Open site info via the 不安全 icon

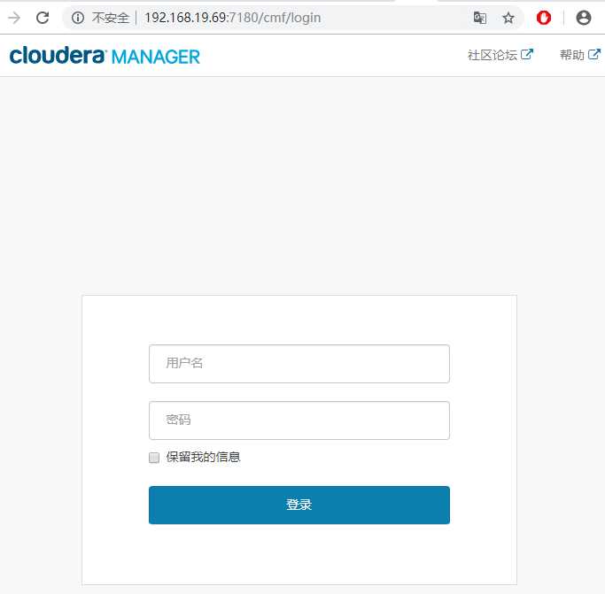click(78, 18)
